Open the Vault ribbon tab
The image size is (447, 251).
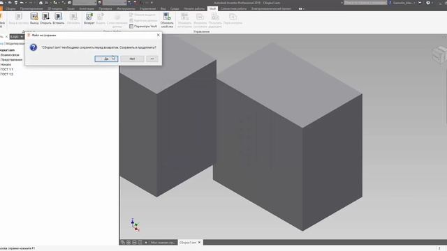tap(212, 9)
